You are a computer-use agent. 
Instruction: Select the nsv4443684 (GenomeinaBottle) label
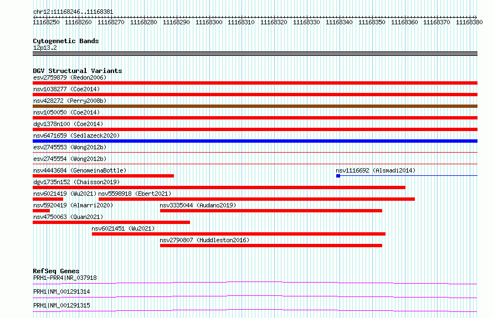point(80,170)
